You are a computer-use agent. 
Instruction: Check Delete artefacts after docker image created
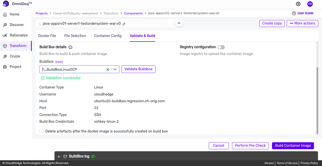pos(41,131)
